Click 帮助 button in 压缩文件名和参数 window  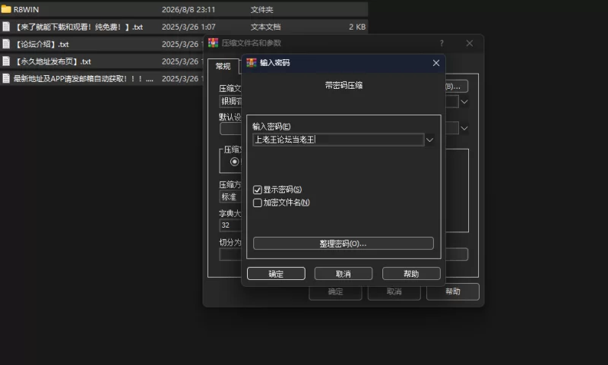pyautogui.click(x=452, y=291)
